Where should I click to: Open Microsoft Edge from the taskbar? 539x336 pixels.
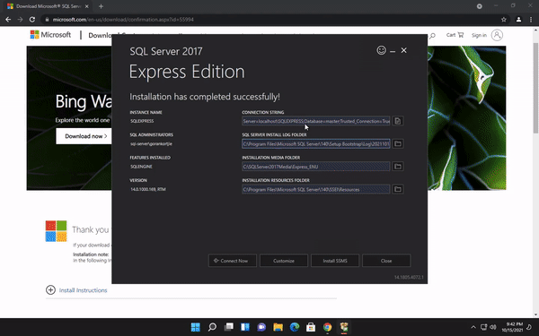(x=295, y=327)
